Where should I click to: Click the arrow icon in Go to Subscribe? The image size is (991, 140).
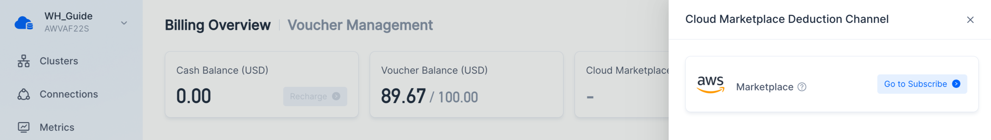tap(956, 84)
